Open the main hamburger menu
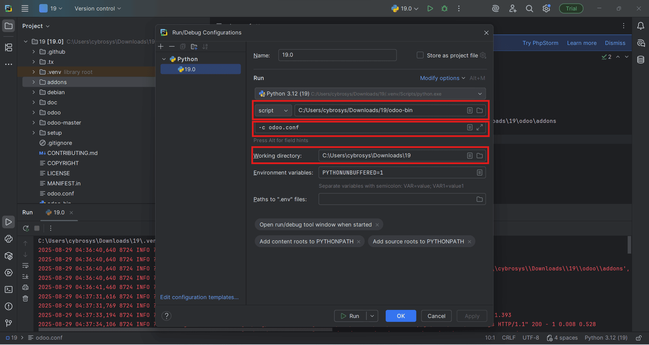649x345 pixels. 25,8
